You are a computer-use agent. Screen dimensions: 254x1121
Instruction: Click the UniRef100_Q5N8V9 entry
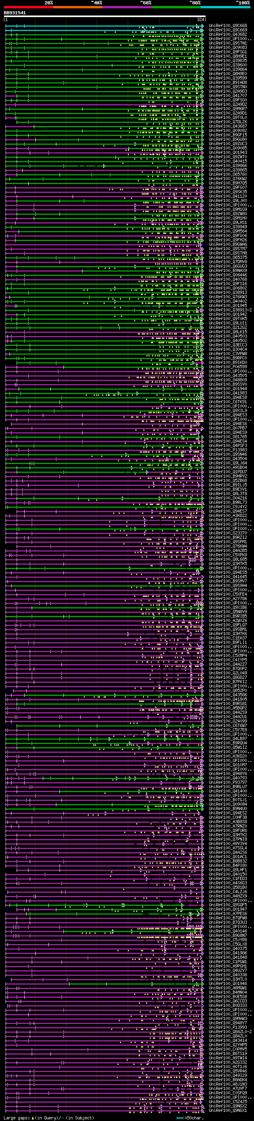pos(227,612)
